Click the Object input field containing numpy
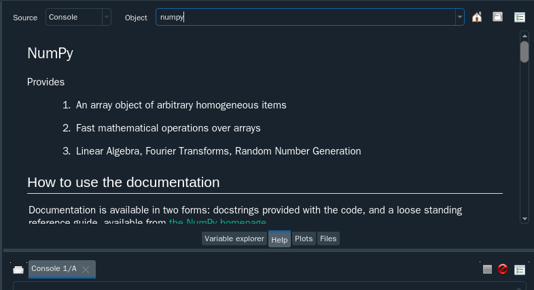Image resolution: width=534 pixels, height=290 pixels. (x=306, y=17)
